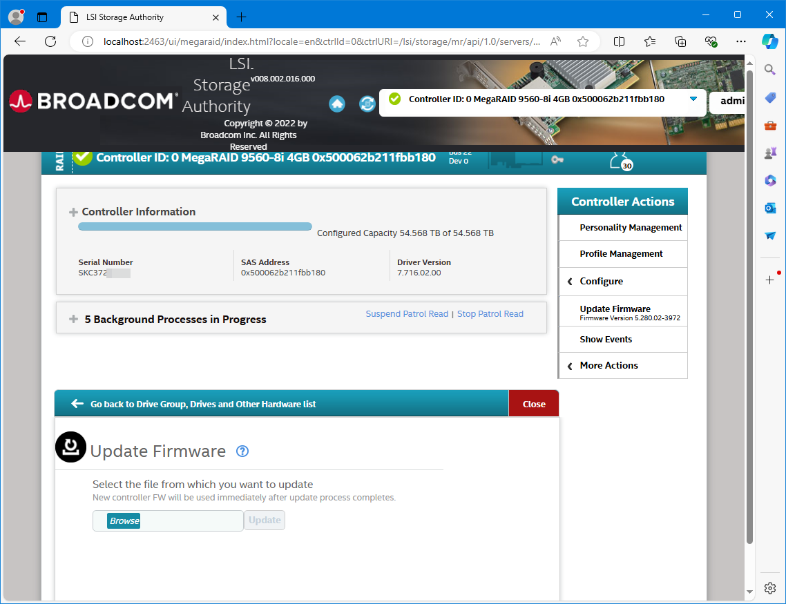Open the sidebar tools briefcase icon
This screenshot has width=786, height=604.
point(770,125)
